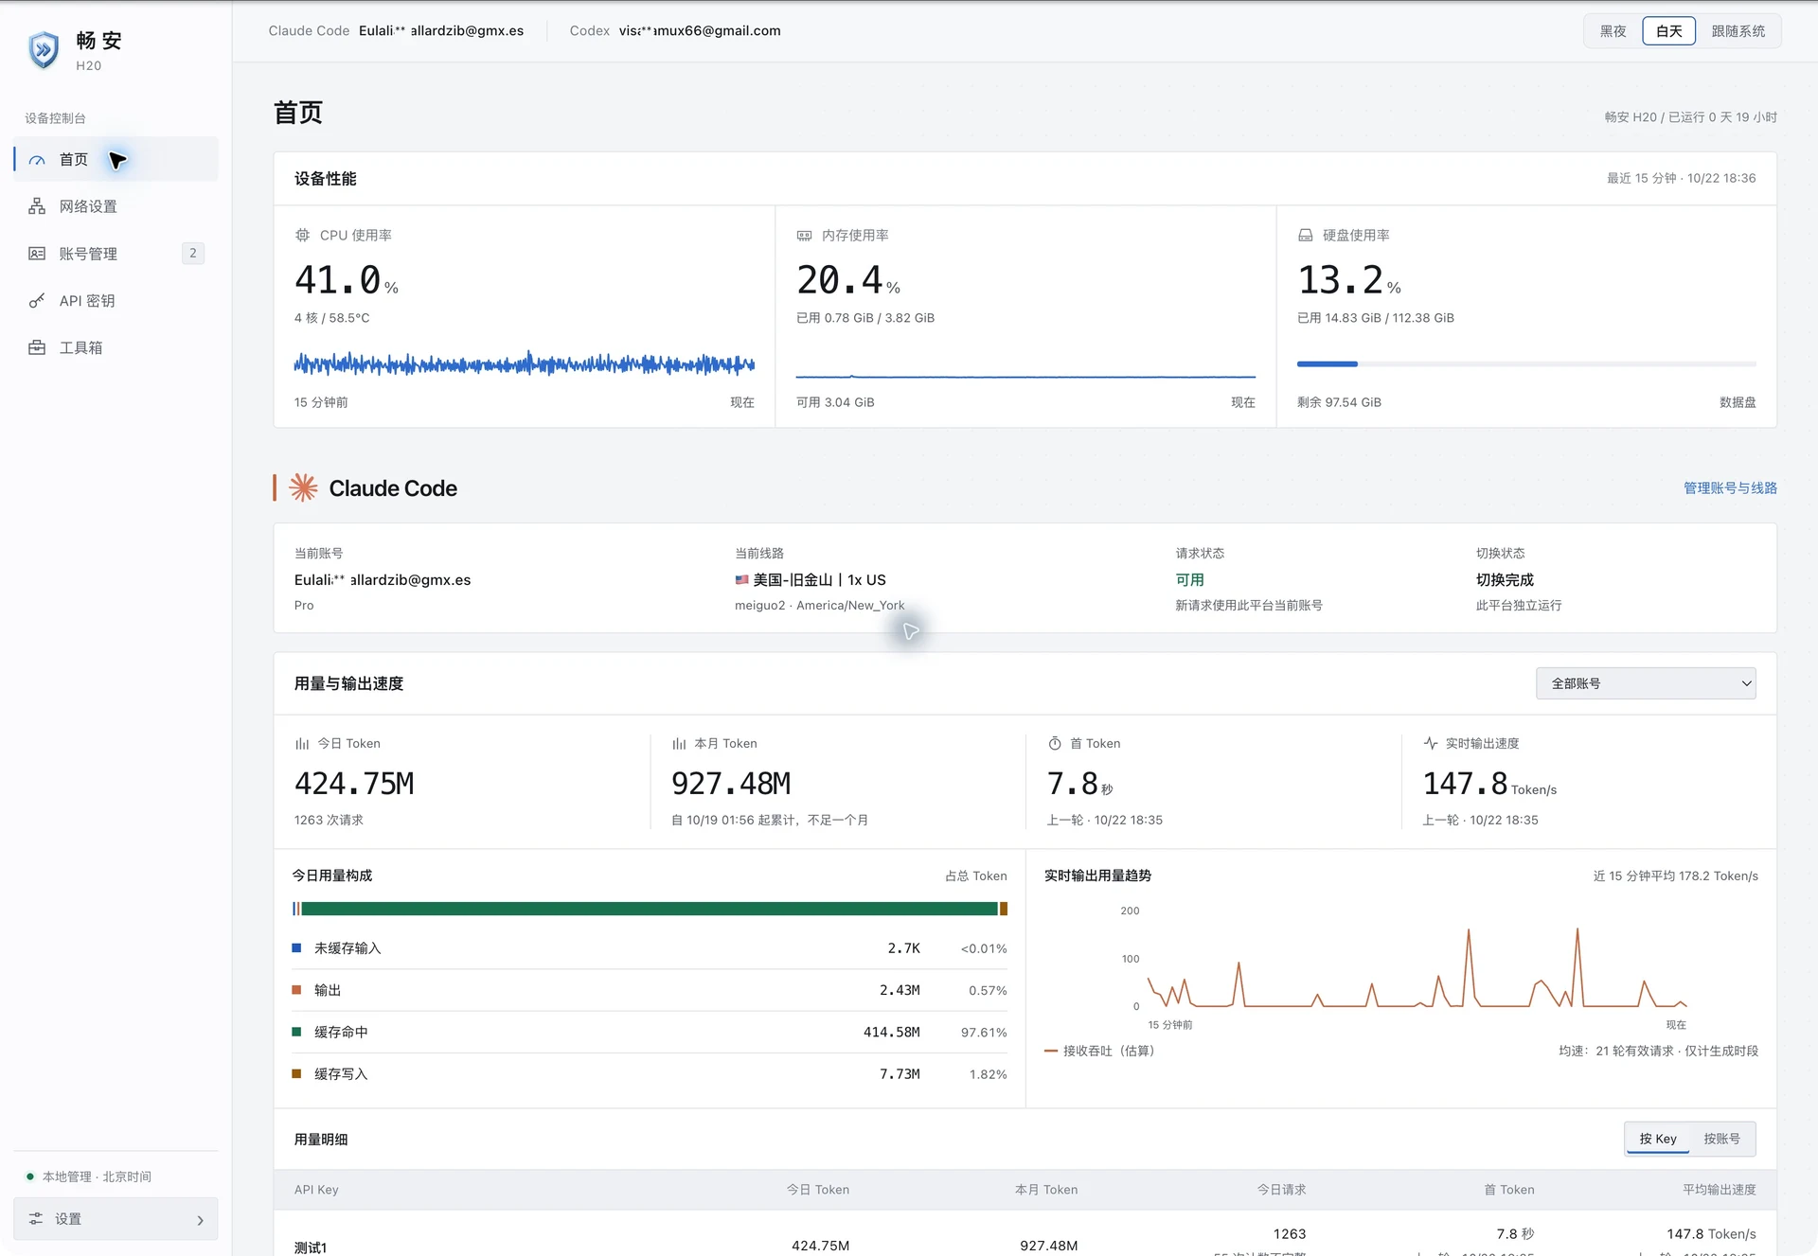Click the badge 2 on 账号管理
This screenshot has height=1256, width=1818.
coord(193,253)
